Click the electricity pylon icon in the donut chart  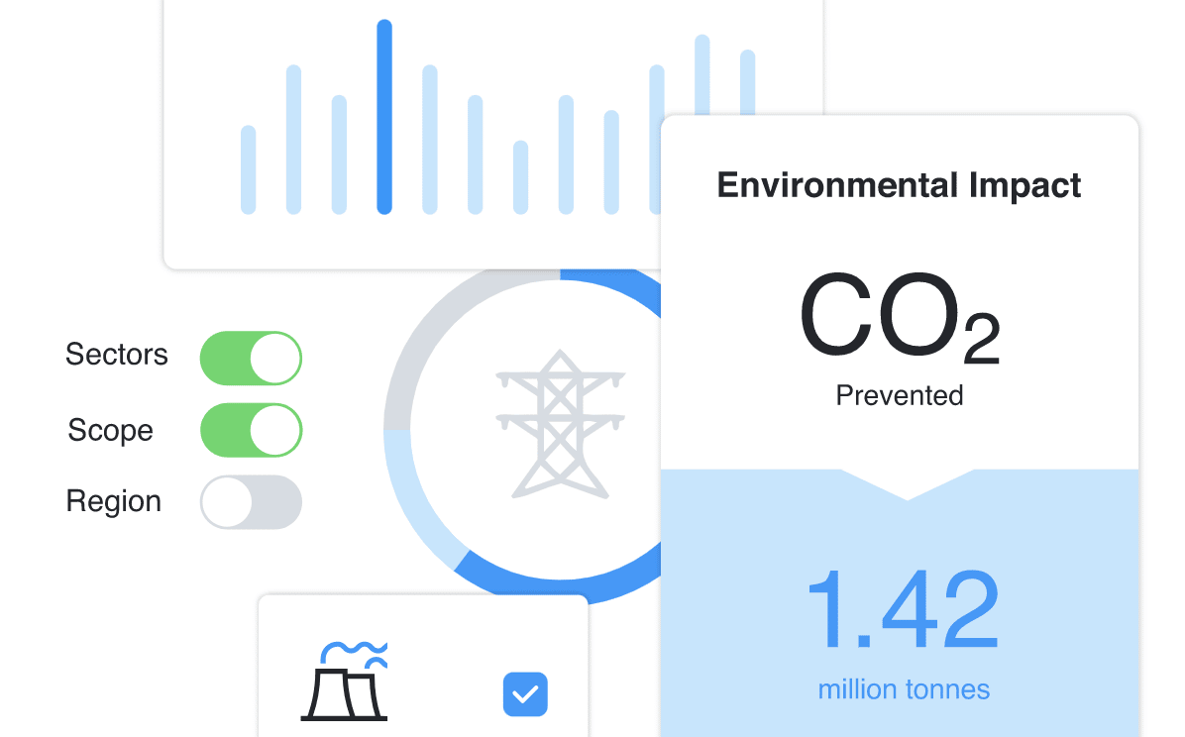tap(560, 424)
